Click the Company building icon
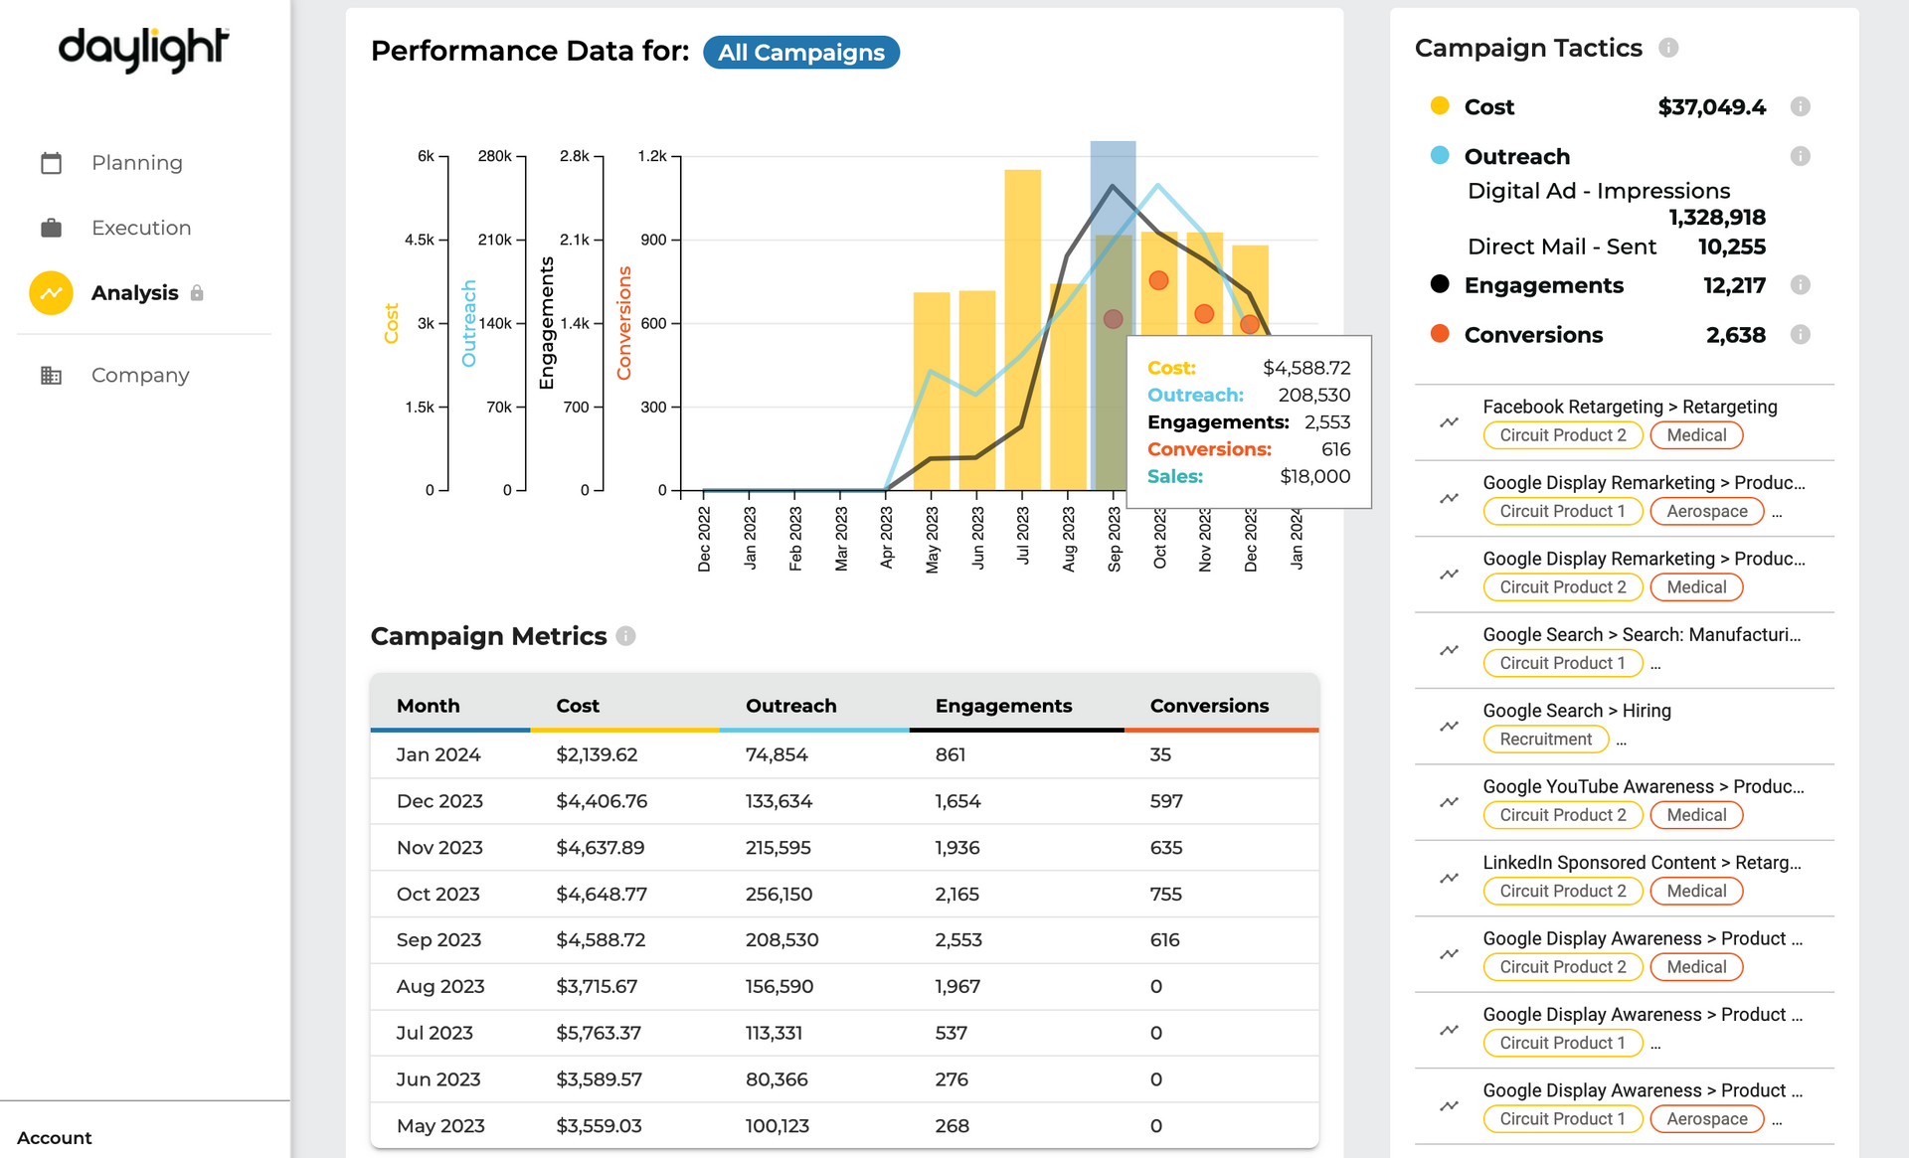The width and height of the screenshot is (1909, 1158). [52, 375]
